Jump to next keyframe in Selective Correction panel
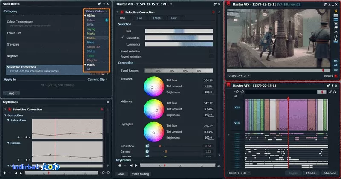The width and height of the screenshot is (341, 179). pos(136,165)
